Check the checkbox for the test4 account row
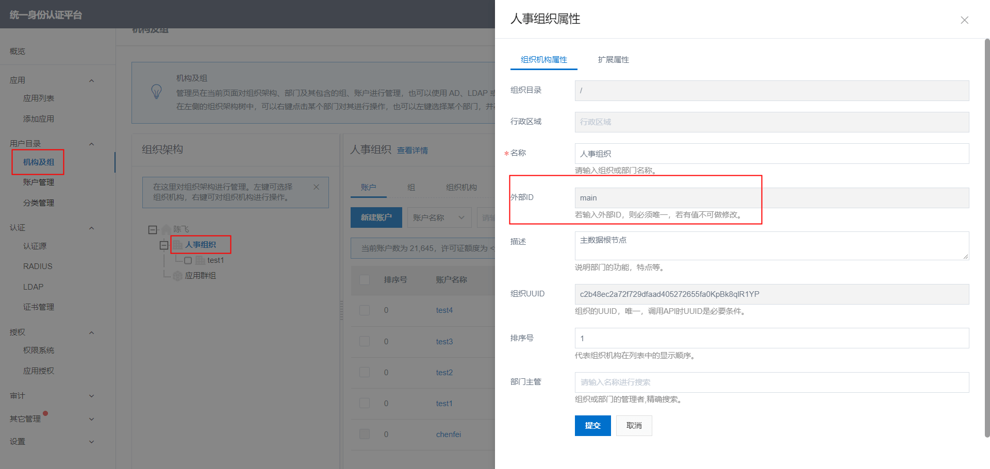This screenshot has height=469, width=990. (x=365, y=310)
